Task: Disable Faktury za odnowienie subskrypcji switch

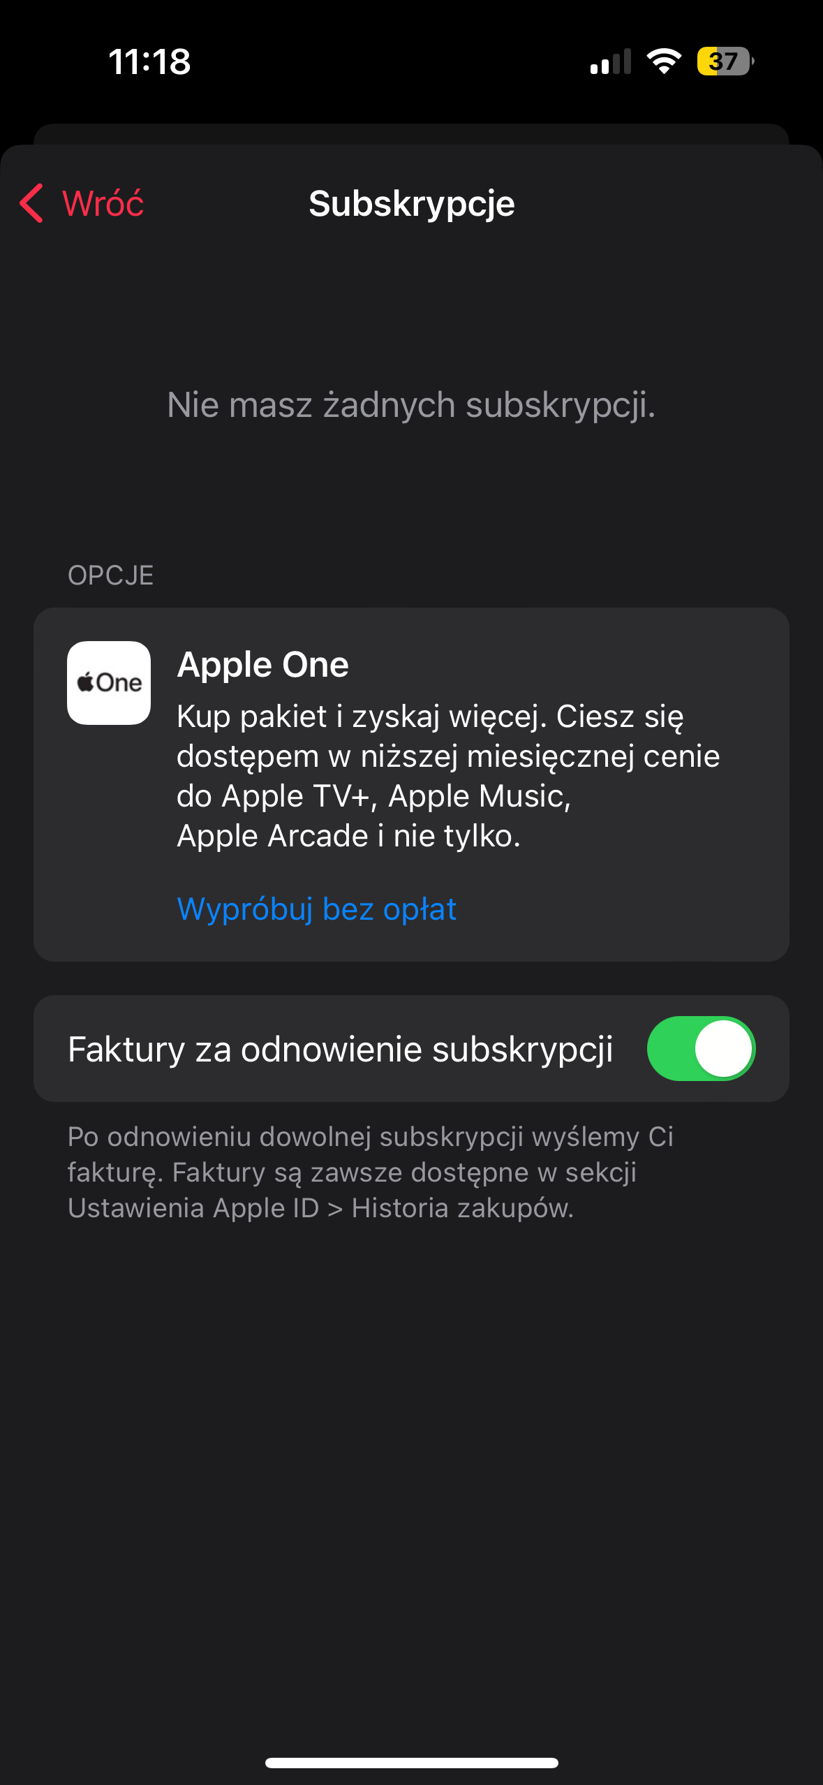Action: [x=700, y=1048]
